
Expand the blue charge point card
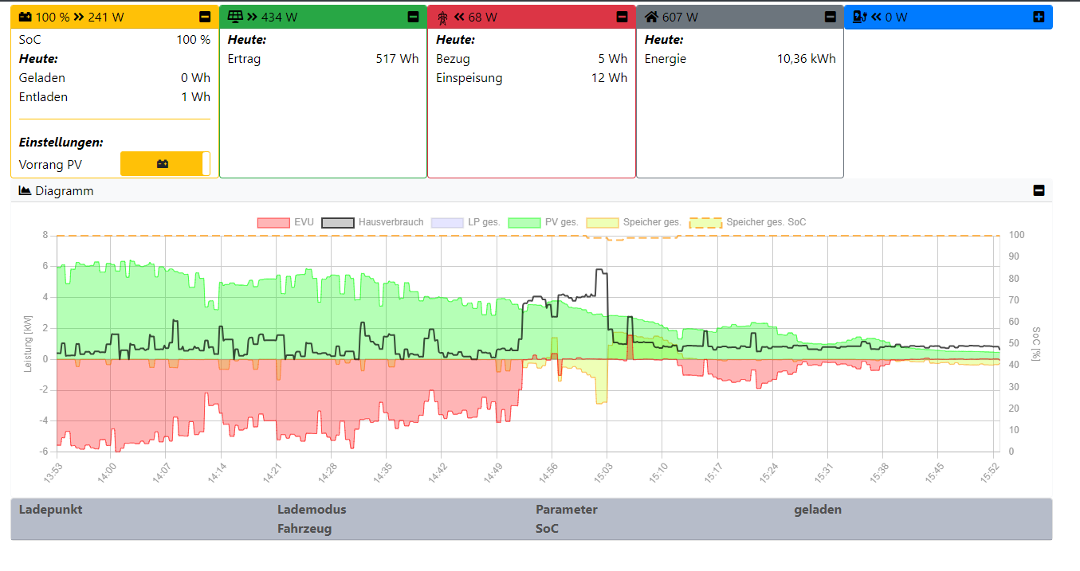(1039, 17)
